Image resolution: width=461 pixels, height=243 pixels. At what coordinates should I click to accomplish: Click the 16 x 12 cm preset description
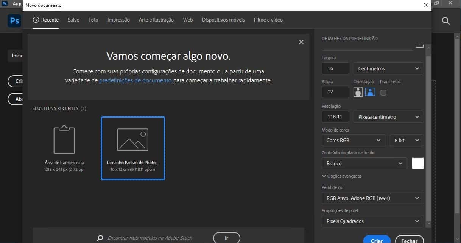(x=133, y=169)
